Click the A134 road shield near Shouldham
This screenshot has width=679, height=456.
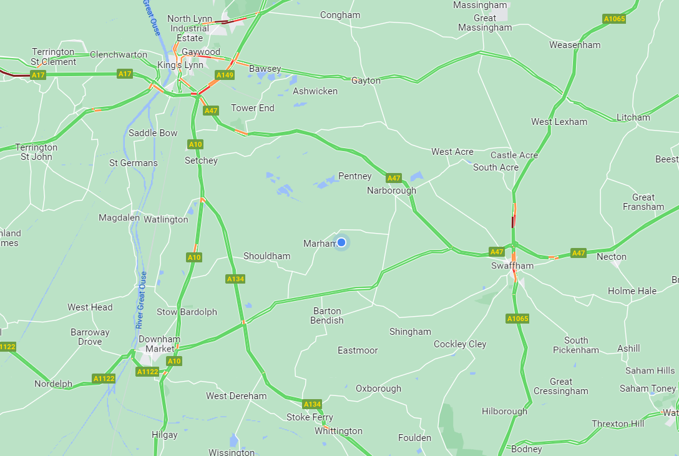point(235,279)
